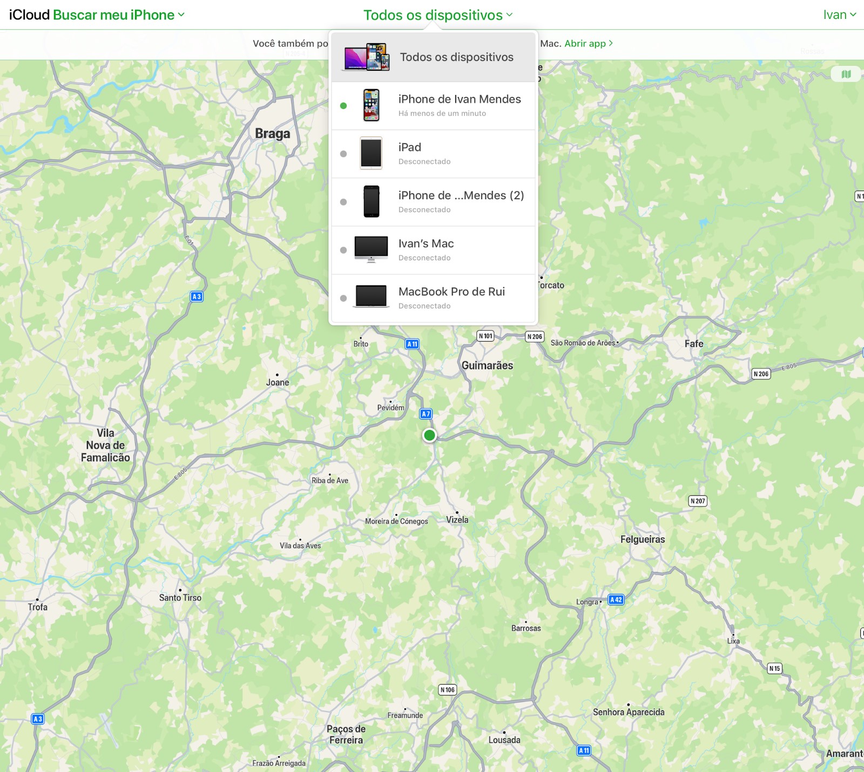The width and height of the screenshot is (864, 772).
Task: Select Todos os dispositivos in the list
Action: [433, 57]
